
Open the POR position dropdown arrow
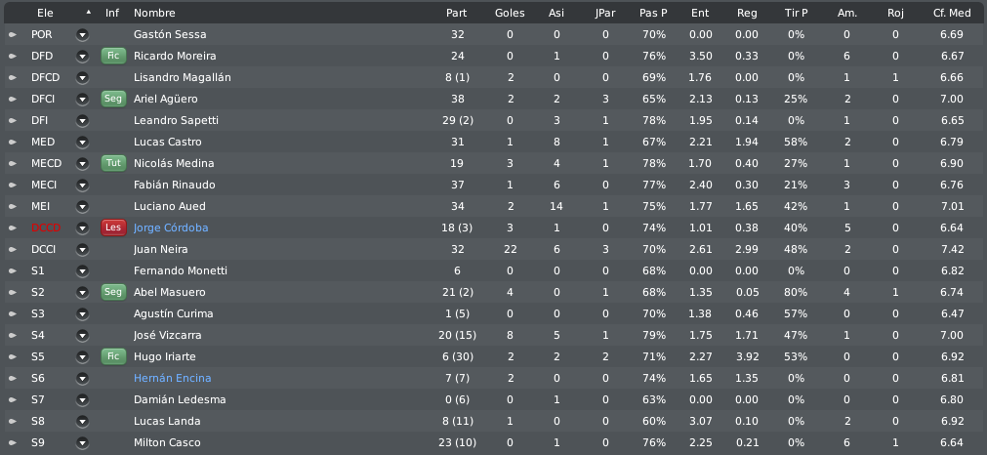tap(82, 34)
